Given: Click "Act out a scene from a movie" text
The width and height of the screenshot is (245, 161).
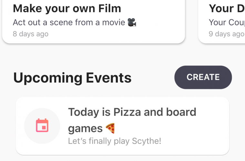Looking at the screenshot, I should pos(69,23).
